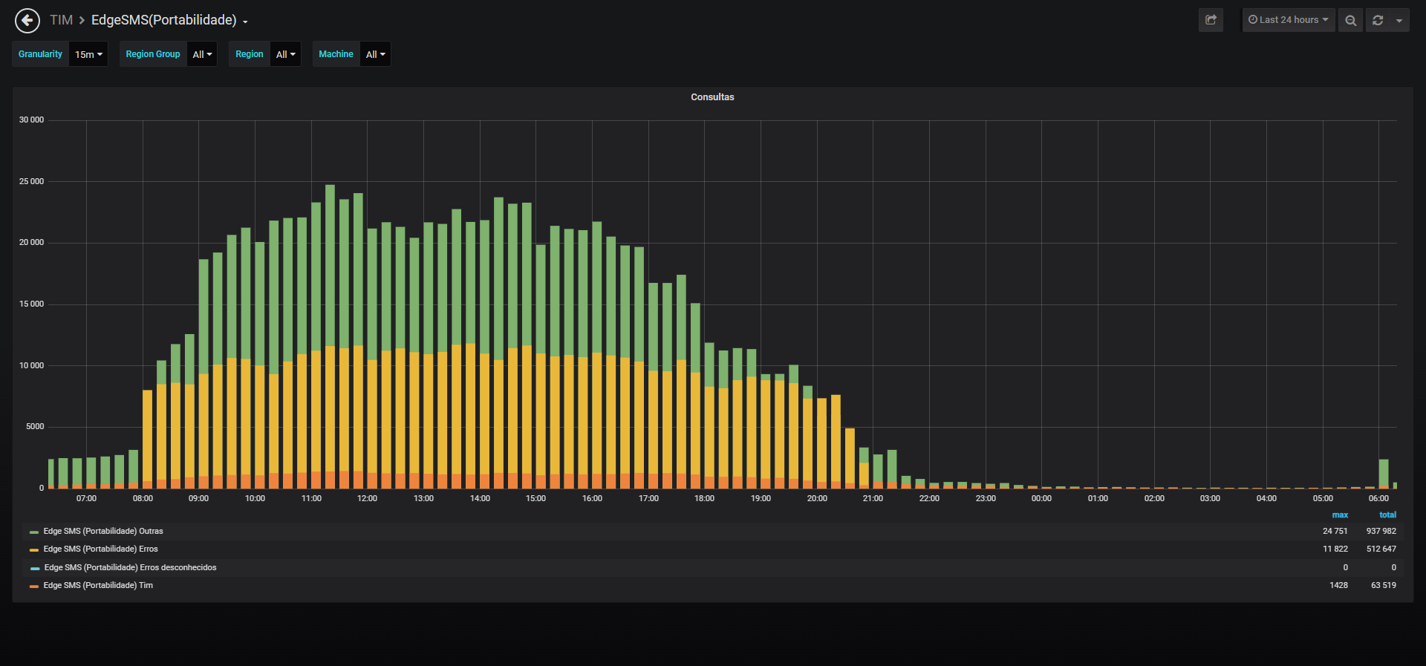Click the orange Tim legend color swatch
This screenshot has height=666, width=1426.
(x=34, y=586)
